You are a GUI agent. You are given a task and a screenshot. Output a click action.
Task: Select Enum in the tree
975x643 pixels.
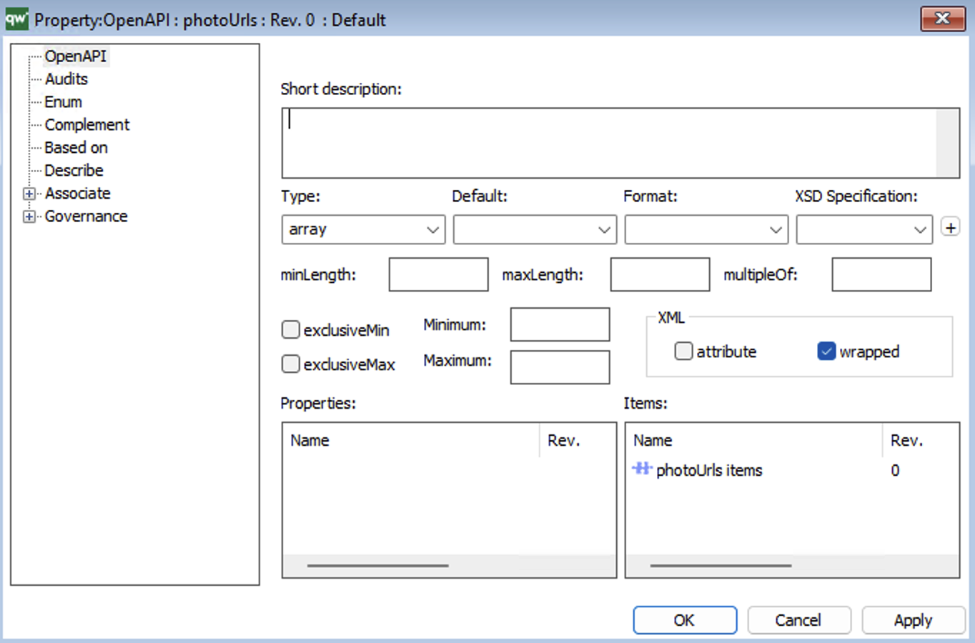click(64, 101)
